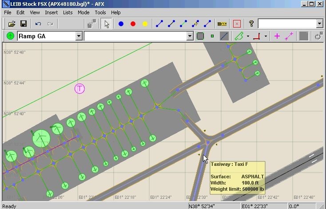The height and width of the screenshot is (209, 326).
Task: Click the magenta plus icon
Action: pos(277,36)
